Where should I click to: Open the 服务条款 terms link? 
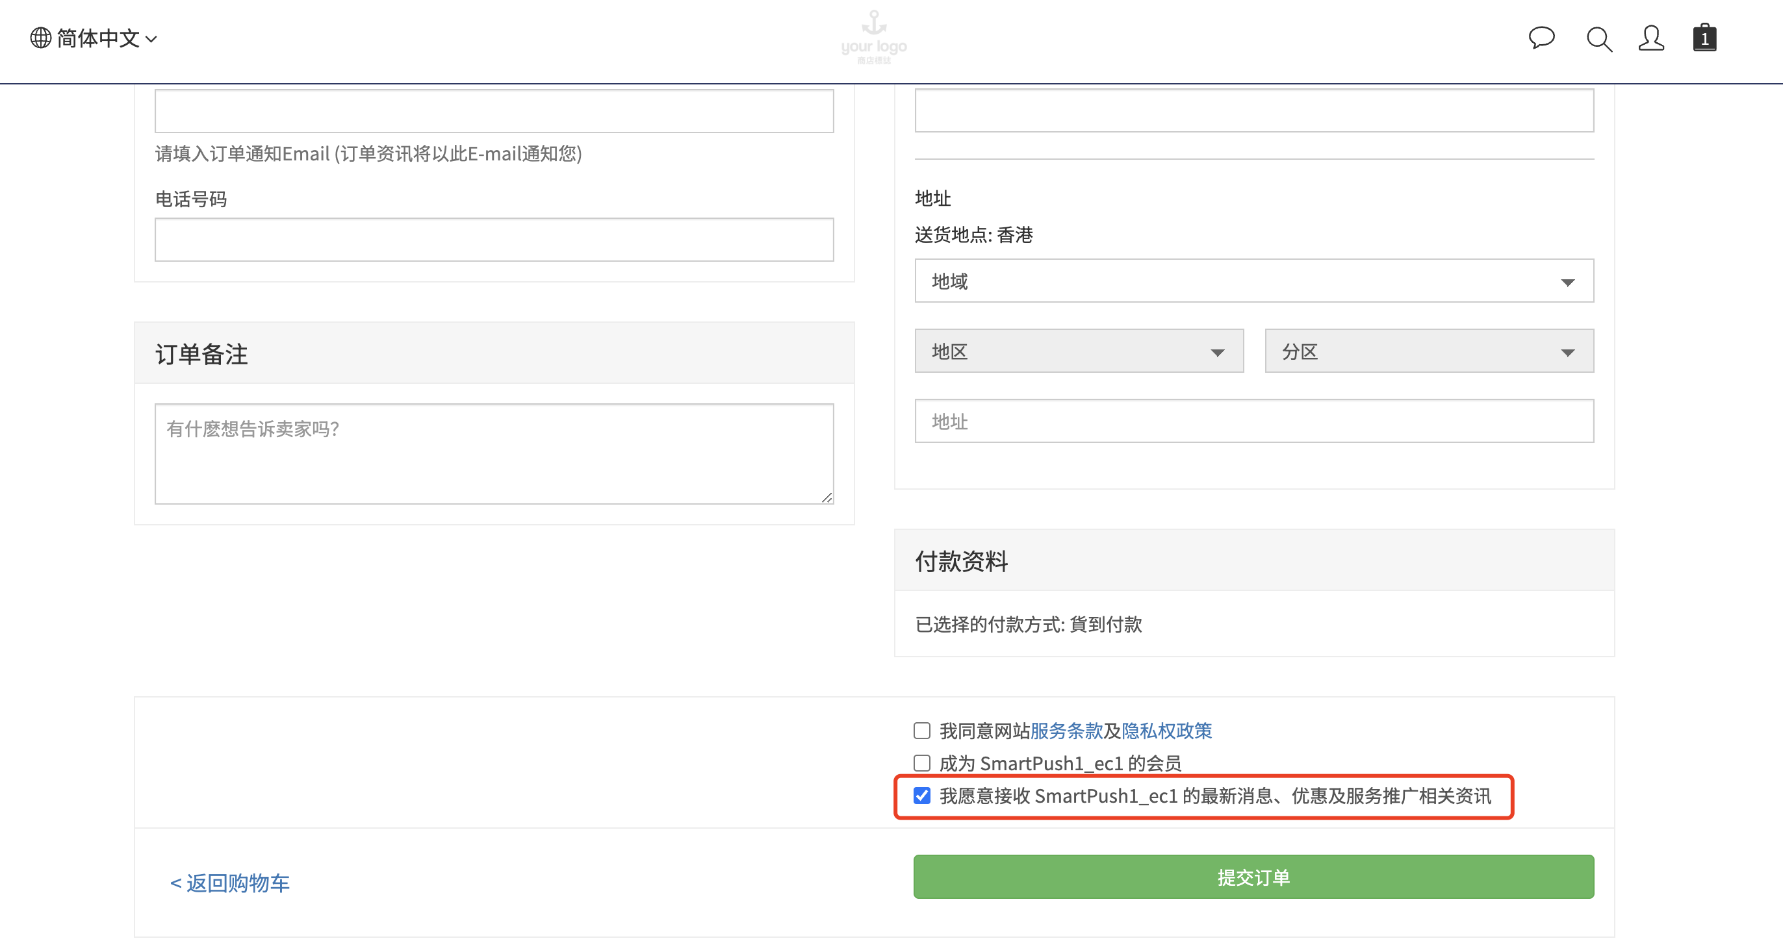tap(1066, 731)
